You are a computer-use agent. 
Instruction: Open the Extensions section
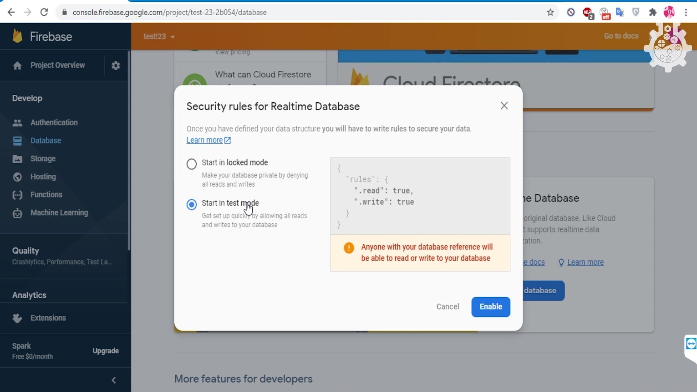[48, 318]
